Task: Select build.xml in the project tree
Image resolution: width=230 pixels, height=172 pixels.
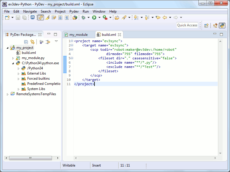Action: click(x=29, y=53)
